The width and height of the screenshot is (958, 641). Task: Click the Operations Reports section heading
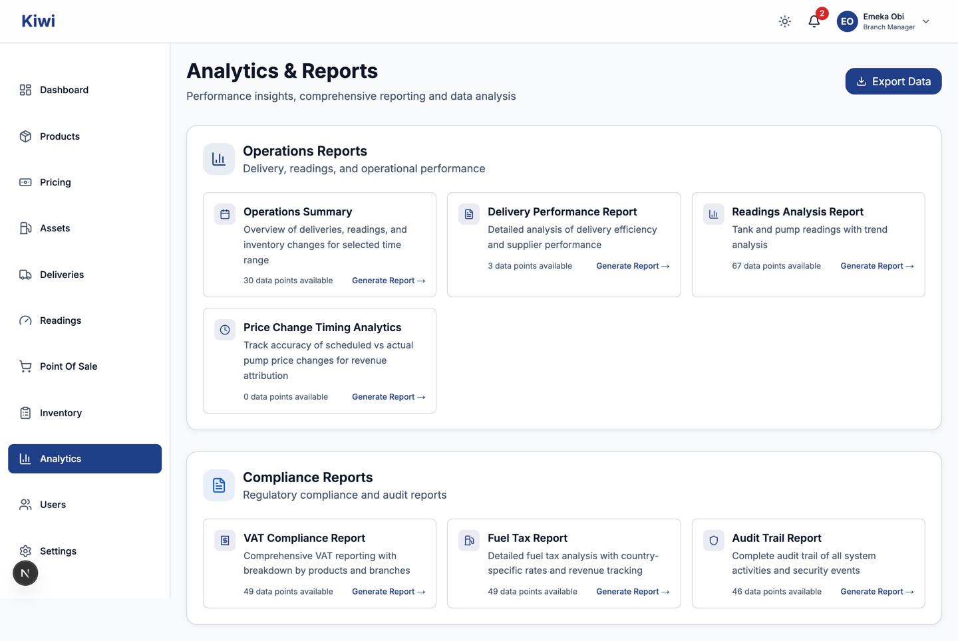click(x=305, y=151)
